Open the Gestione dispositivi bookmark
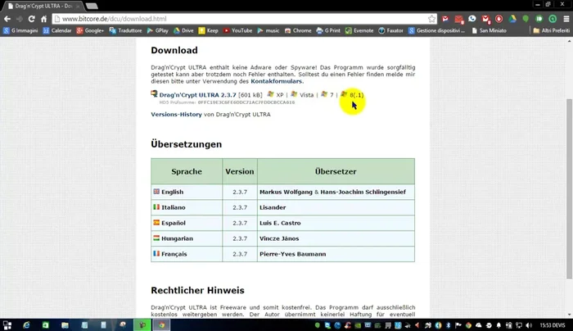The height and width of the screenshot is (331, 573). pos(436,30)
